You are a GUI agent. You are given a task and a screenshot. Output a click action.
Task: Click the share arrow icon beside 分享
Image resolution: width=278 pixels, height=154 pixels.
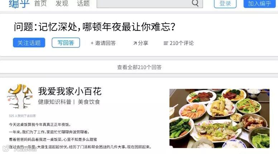tap(135, 43)
